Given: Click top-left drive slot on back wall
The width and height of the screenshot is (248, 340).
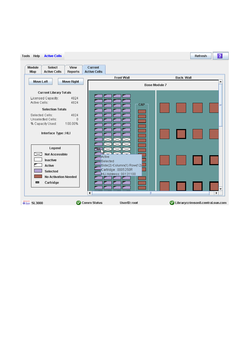Looking at the screenshot, I should (x=164, y=108).
